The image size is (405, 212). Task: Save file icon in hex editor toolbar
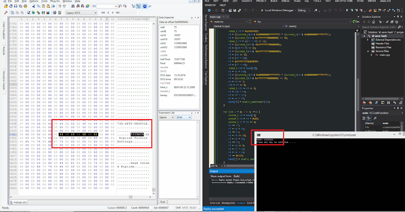[x=16, y=6]
